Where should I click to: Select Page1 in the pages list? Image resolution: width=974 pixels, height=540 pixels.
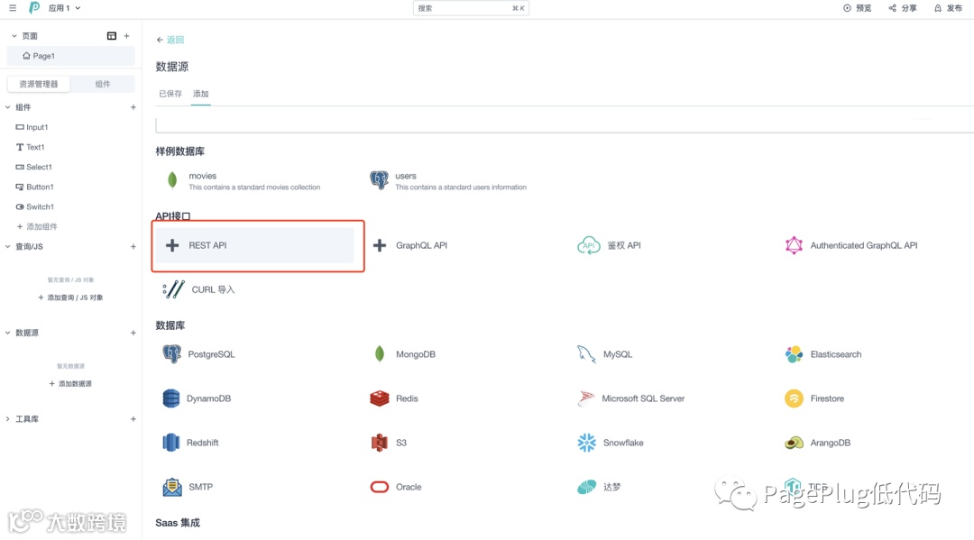[71, 56]
